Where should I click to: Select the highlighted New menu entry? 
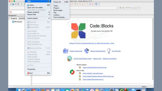tap(38, 1)
